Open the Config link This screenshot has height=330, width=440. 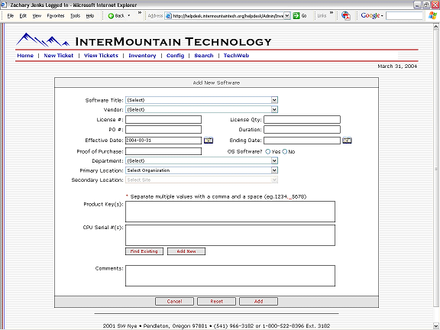(175, 56)
